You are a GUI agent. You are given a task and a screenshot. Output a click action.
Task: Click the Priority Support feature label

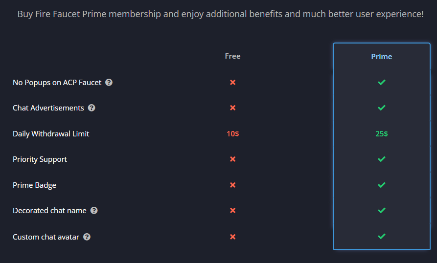click(x=40, y=159)
